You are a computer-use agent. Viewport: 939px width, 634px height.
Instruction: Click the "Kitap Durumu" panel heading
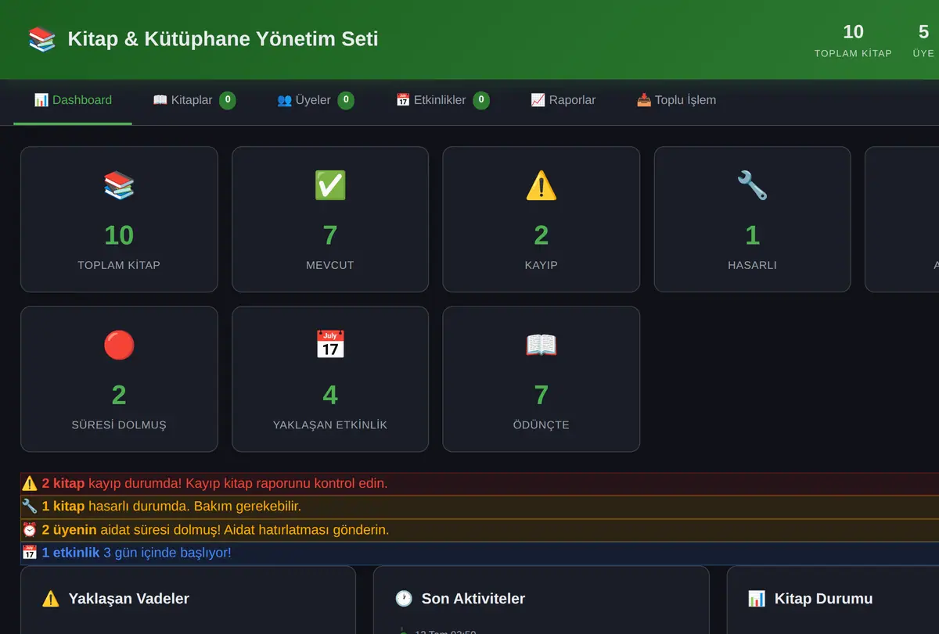[823, 599]
